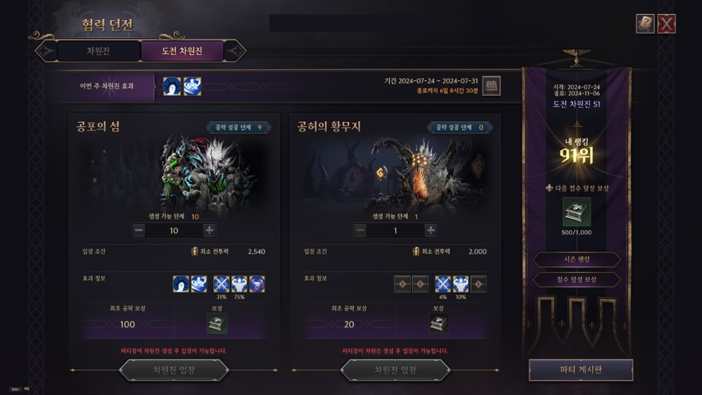Click next score reward chest 500/1,000

pyautogui.click(x=576, y=212)
